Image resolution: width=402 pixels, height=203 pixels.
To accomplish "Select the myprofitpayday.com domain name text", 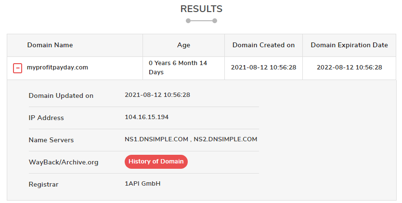I will pyautogui.click(x=57, y=68).
